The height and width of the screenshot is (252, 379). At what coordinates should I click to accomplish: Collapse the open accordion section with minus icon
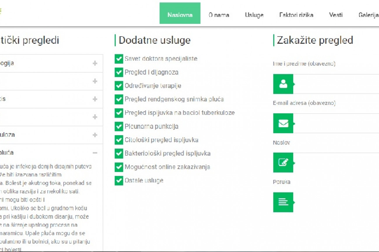click(x=95, y=153)
